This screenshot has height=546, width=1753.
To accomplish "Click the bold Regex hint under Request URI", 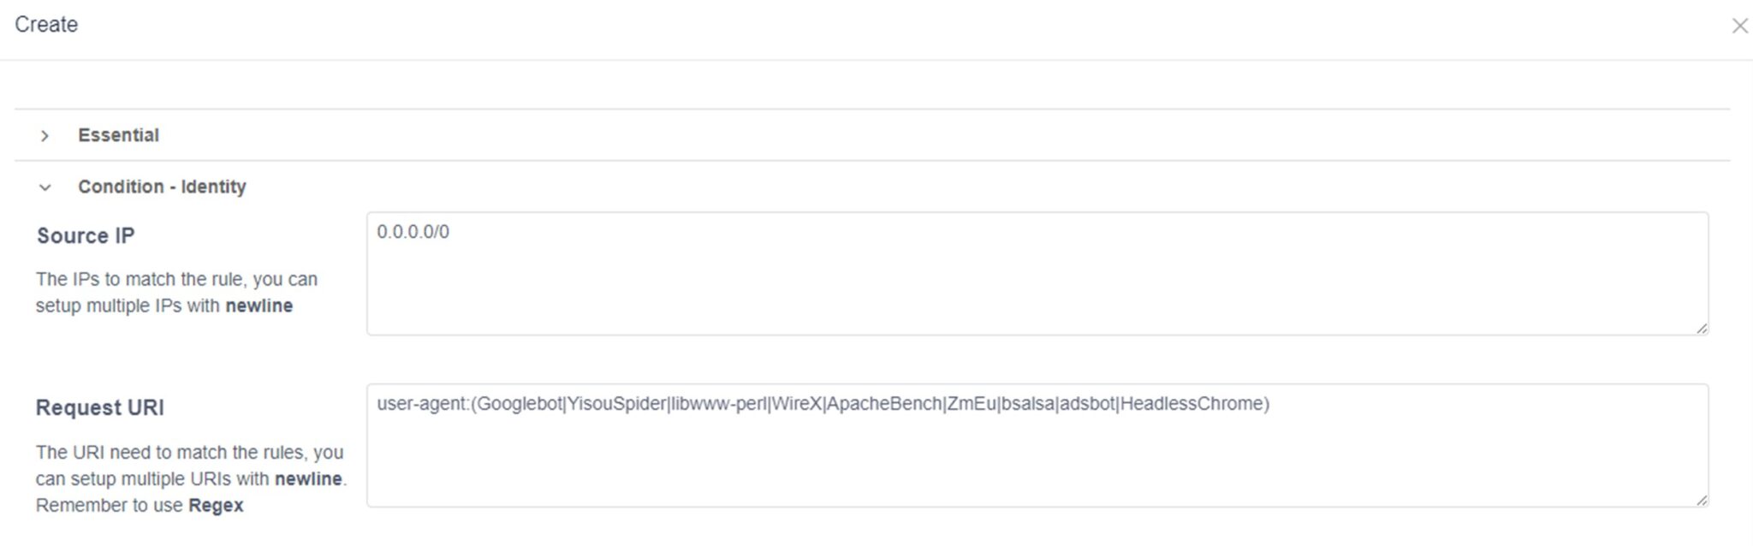I will coord(217,505).
